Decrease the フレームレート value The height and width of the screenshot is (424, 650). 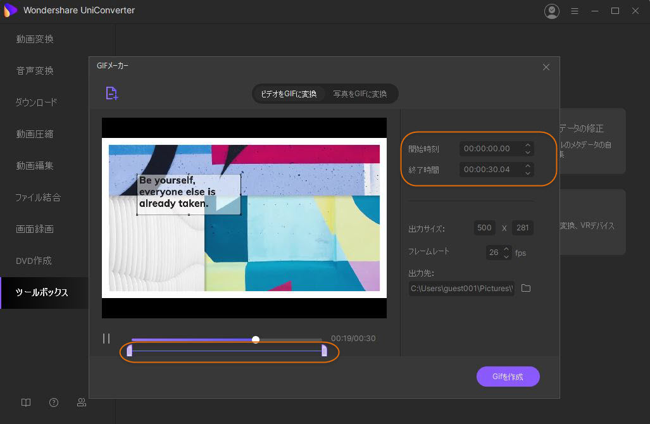point(506,256)
